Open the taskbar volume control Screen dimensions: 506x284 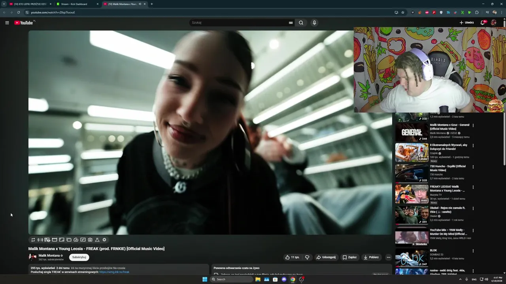pos(486,279)
